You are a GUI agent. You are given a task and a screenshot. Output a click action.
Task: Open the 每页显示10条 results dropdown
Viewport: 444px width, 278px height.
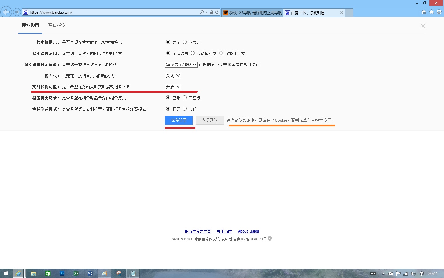[181, 65]
